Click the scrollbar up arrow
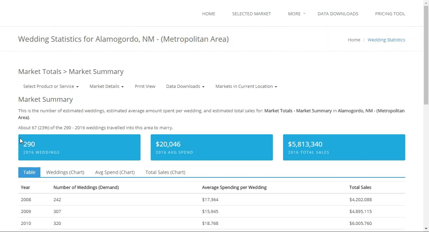This screenshot has width=429, height=232. click(426, 3)
